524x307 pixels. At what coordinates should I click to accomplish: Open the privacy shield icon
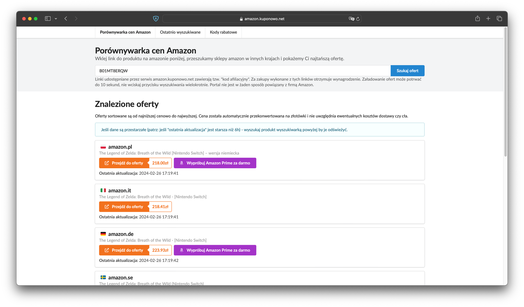pyautogui.click(x=156, y=19)
